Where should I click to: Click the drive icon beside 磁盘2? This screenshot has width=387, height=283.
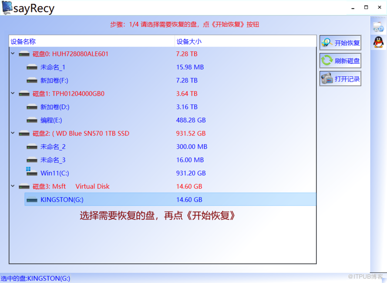coord(24,134)
